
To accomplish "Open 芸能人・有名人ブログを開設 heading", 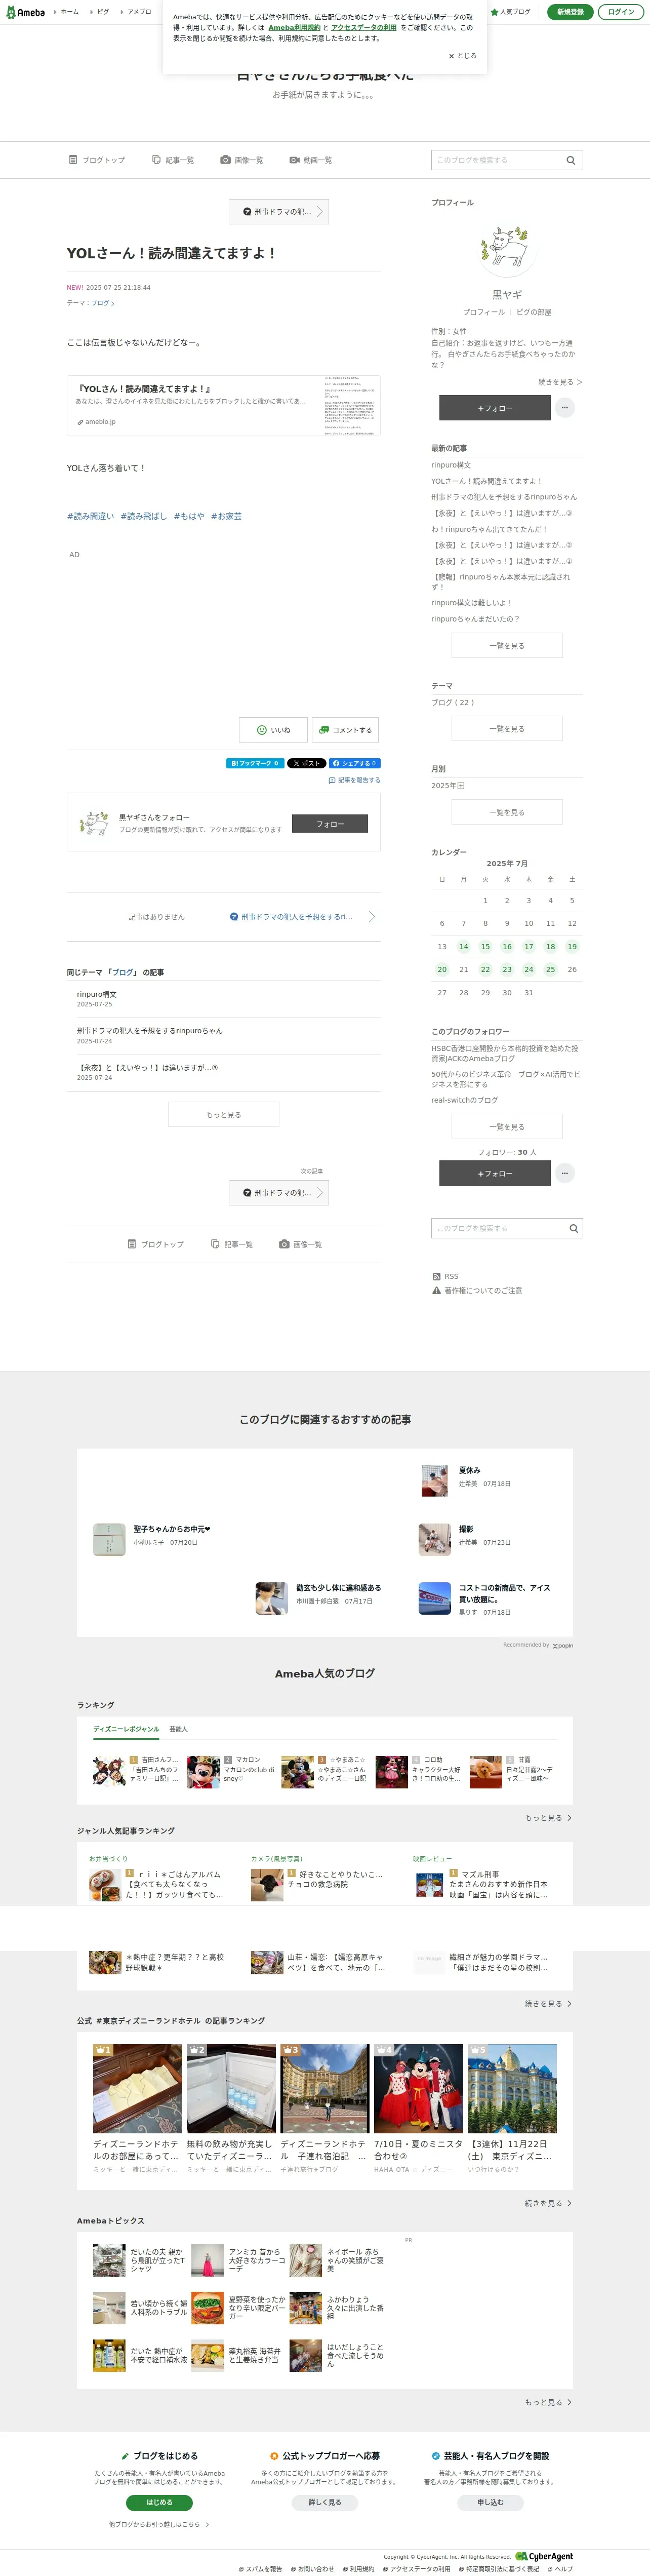I will coord(490,2455).
